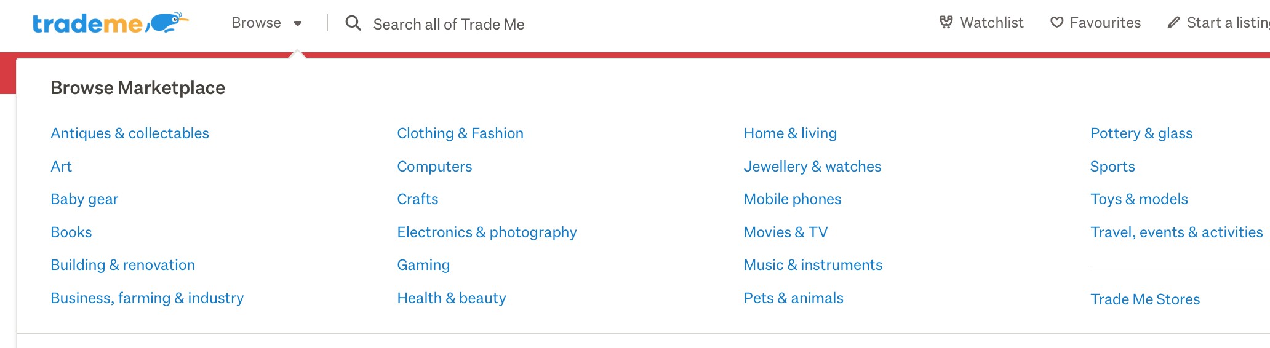The image size is (1270, 348).
Task: Browse Music & instruments category
Action: (813, 265)
